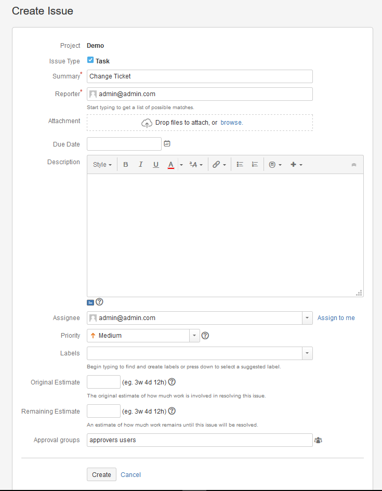This screenshot has height=491, width=382.
Task: Expand the Assignee dropdown arrow
Action: click(307, 318)
